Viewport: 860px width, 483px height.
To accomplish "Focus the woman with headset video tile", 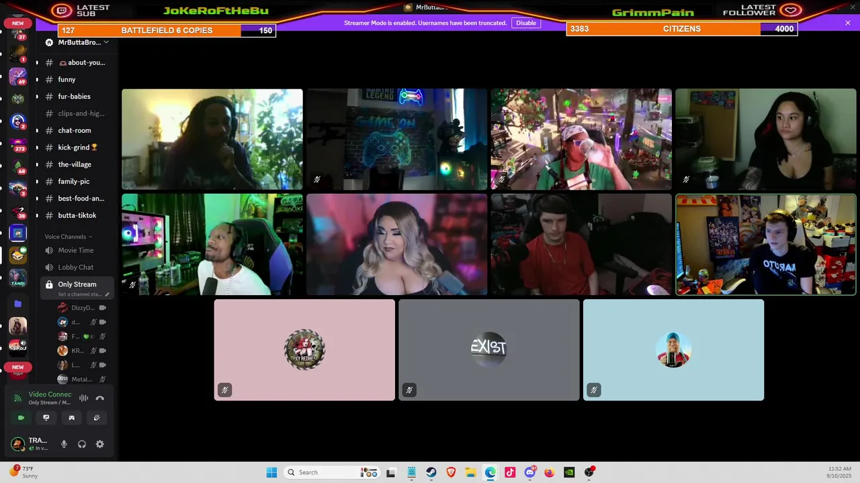I will click(766, 140).
